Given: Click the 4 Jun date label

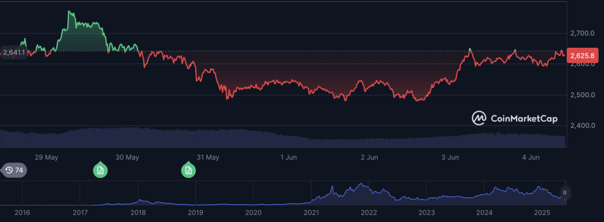Looking at the screenshot, I should click(531, 157).
